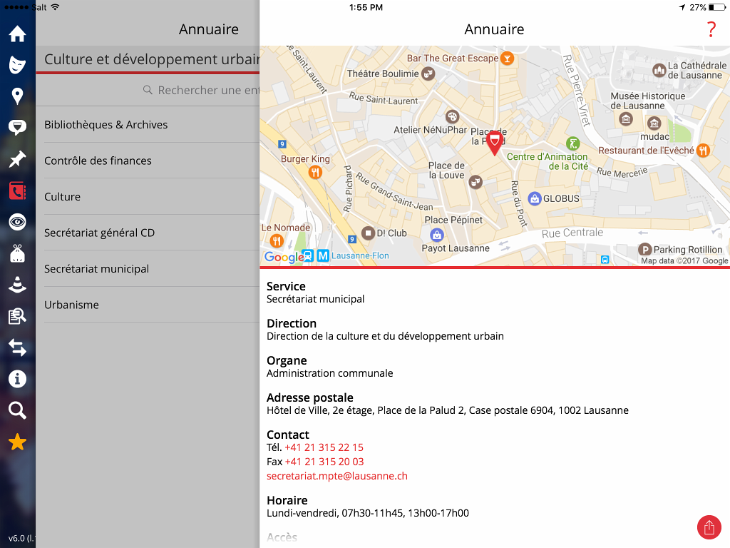Tap the red question mark help icon
Image resolution: width=730 pixels, height=548 pixels.
[x=711, y=29]
